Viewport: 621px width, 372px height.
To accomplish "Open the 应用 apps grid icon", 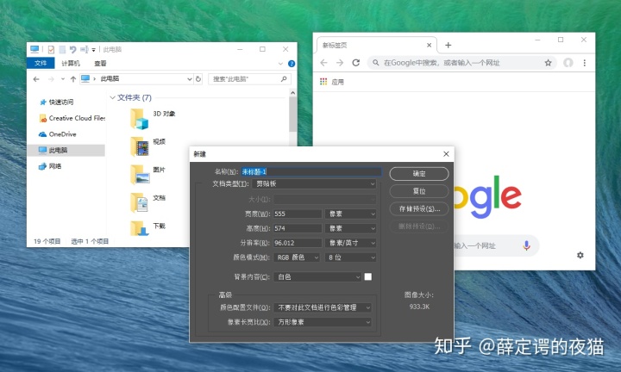I will click(323, 82).
